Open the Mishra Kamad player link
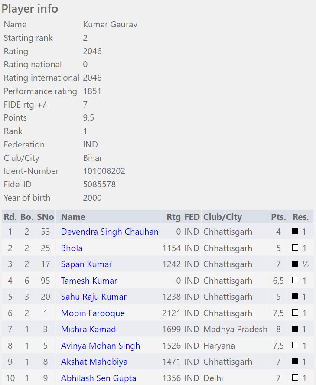316x385 pixels. pos(88,329)
